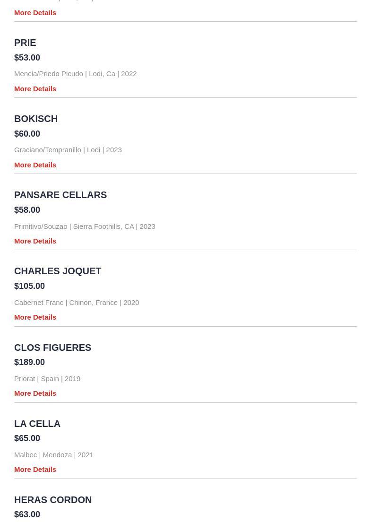Open More Details for CHARLES JOQUET
This screenshot has width=371, height=522.
coord(35,317)
